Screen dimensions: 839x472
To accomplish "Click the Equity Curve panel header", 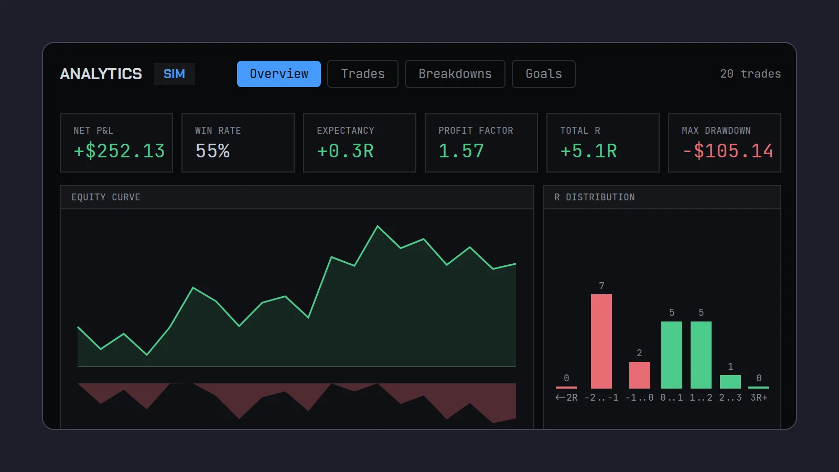I will click(297, 197).
